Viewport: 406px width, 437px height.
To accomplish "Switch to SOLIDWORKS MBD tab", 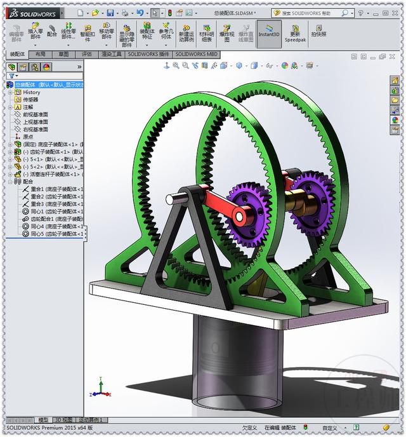I will click(x=197, y=54).
